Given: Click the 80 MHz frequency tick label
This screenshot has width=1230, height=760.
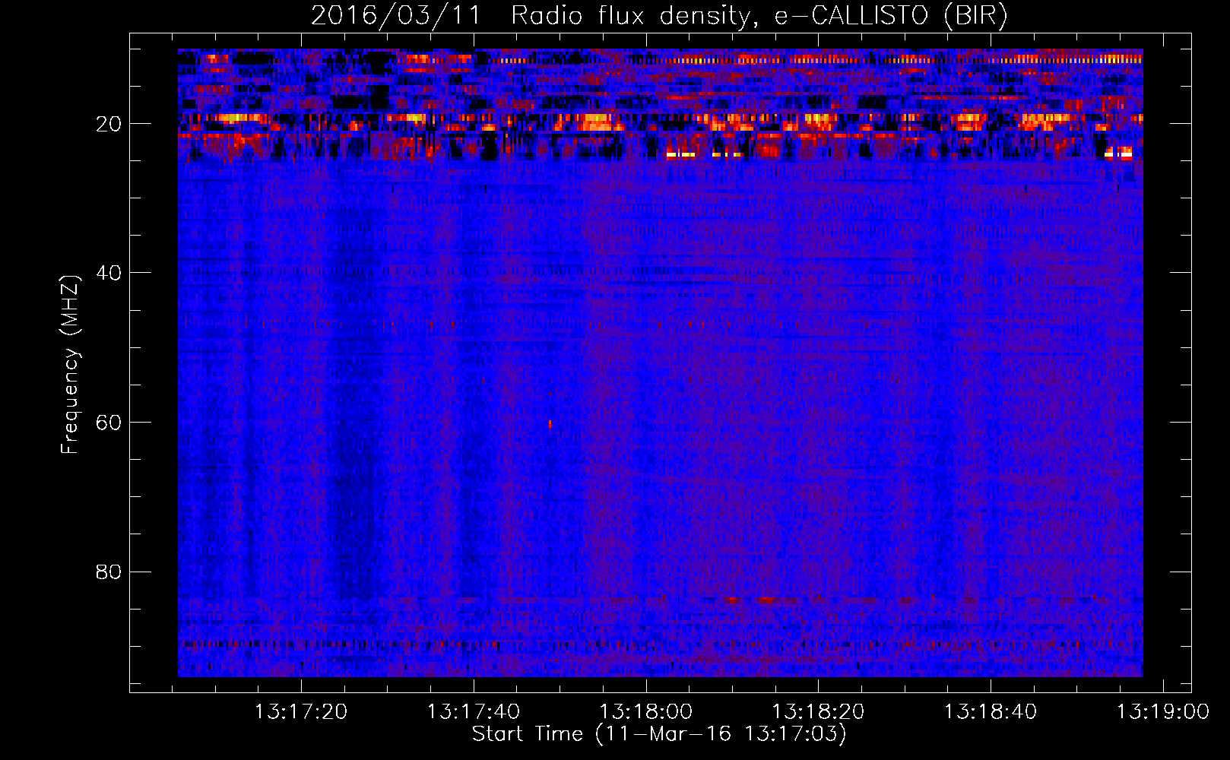Looking at the screenshot, I should 109,572.
